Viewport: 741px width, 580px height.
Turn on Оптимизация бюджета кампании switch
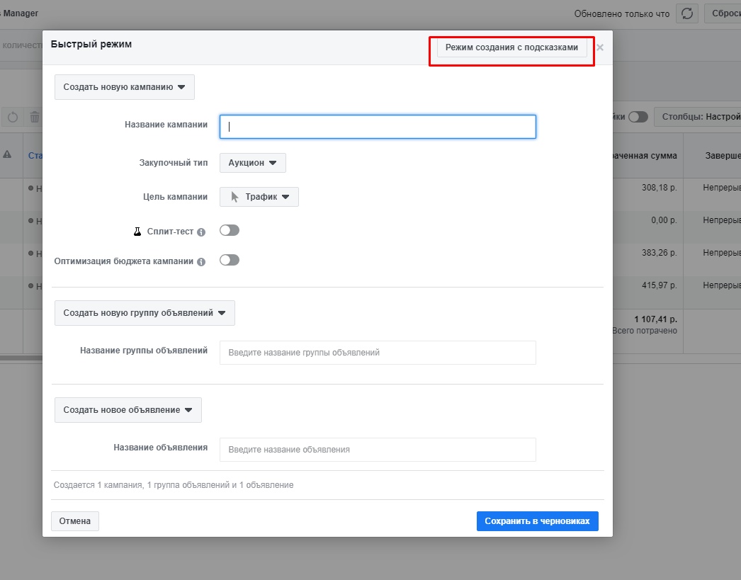point(230,260)
